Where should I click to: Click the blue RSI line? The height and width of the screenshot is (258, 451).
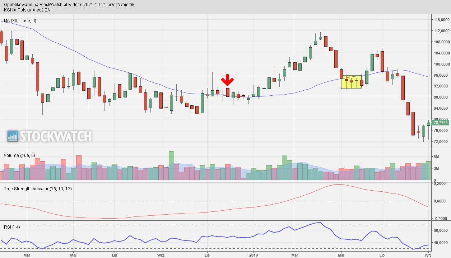(x=215, y=236)
